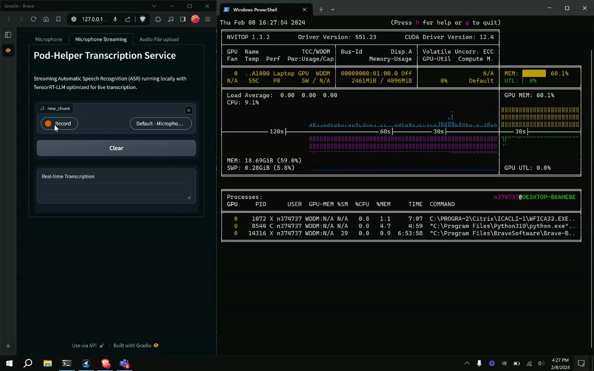594x371 pixels.
Task: Click the Pod-Helper Transcription Service heading
Action: tap(105, 56)
